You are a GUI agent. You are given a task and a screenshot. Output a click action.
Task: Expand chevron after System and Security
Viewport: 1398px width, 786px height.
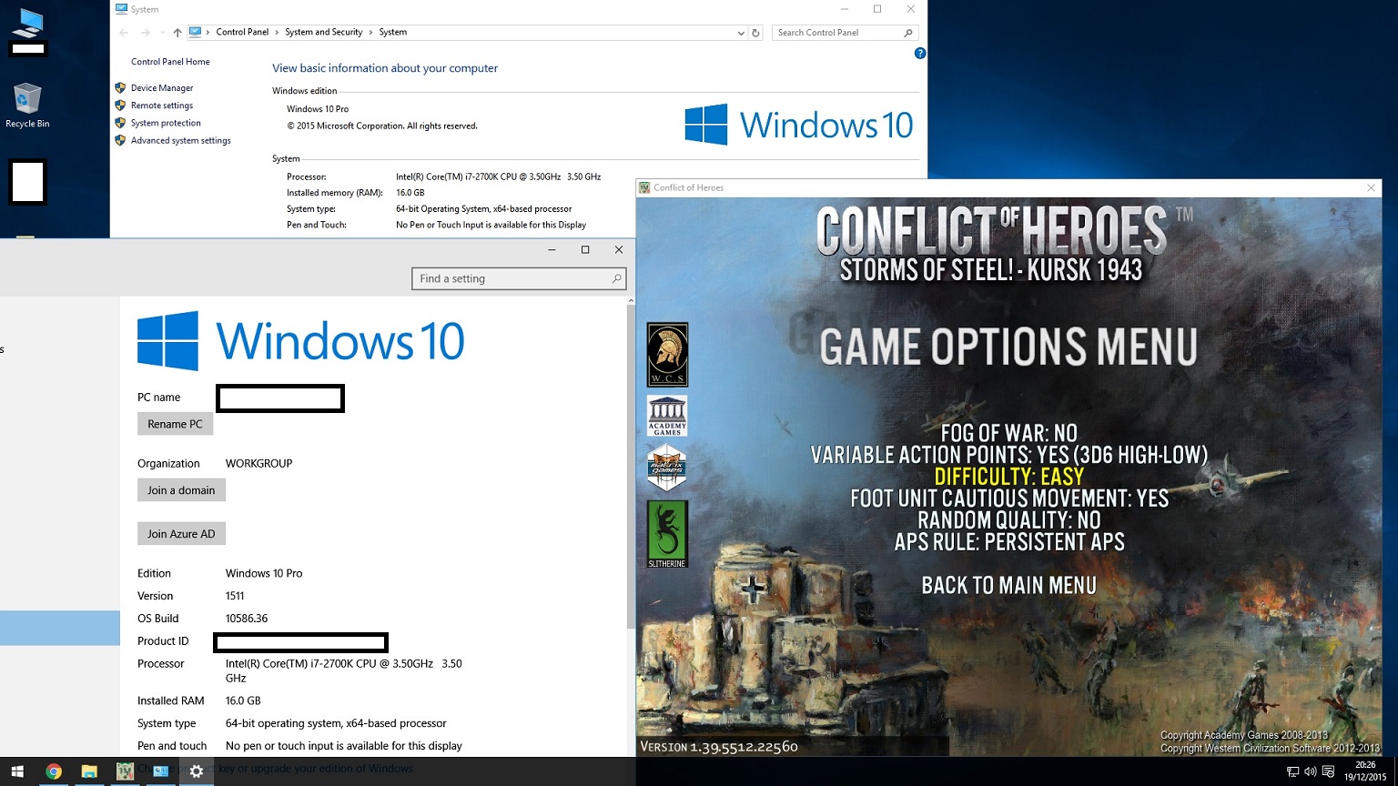tap(370, 33)
